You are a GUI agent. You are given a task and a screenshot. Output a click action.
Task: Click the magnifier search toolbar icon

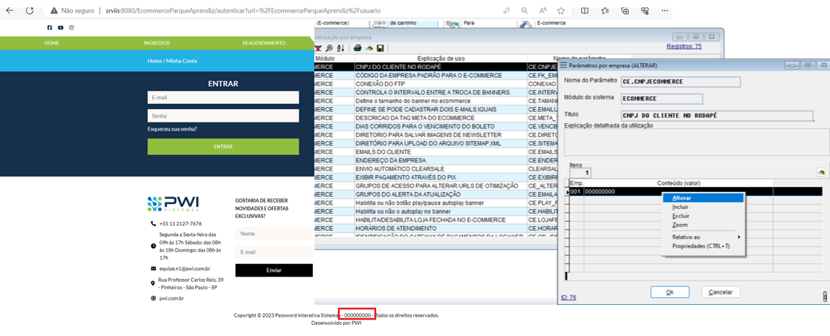329,48
